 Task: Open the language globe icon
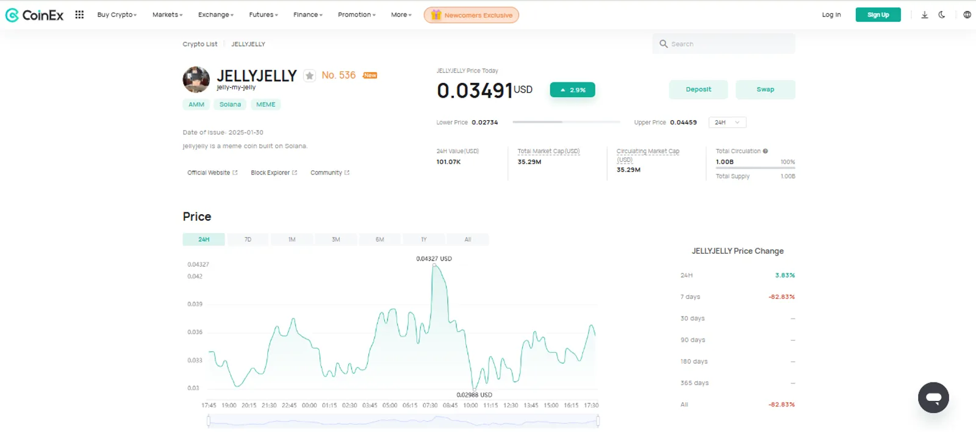coord(967,15)
